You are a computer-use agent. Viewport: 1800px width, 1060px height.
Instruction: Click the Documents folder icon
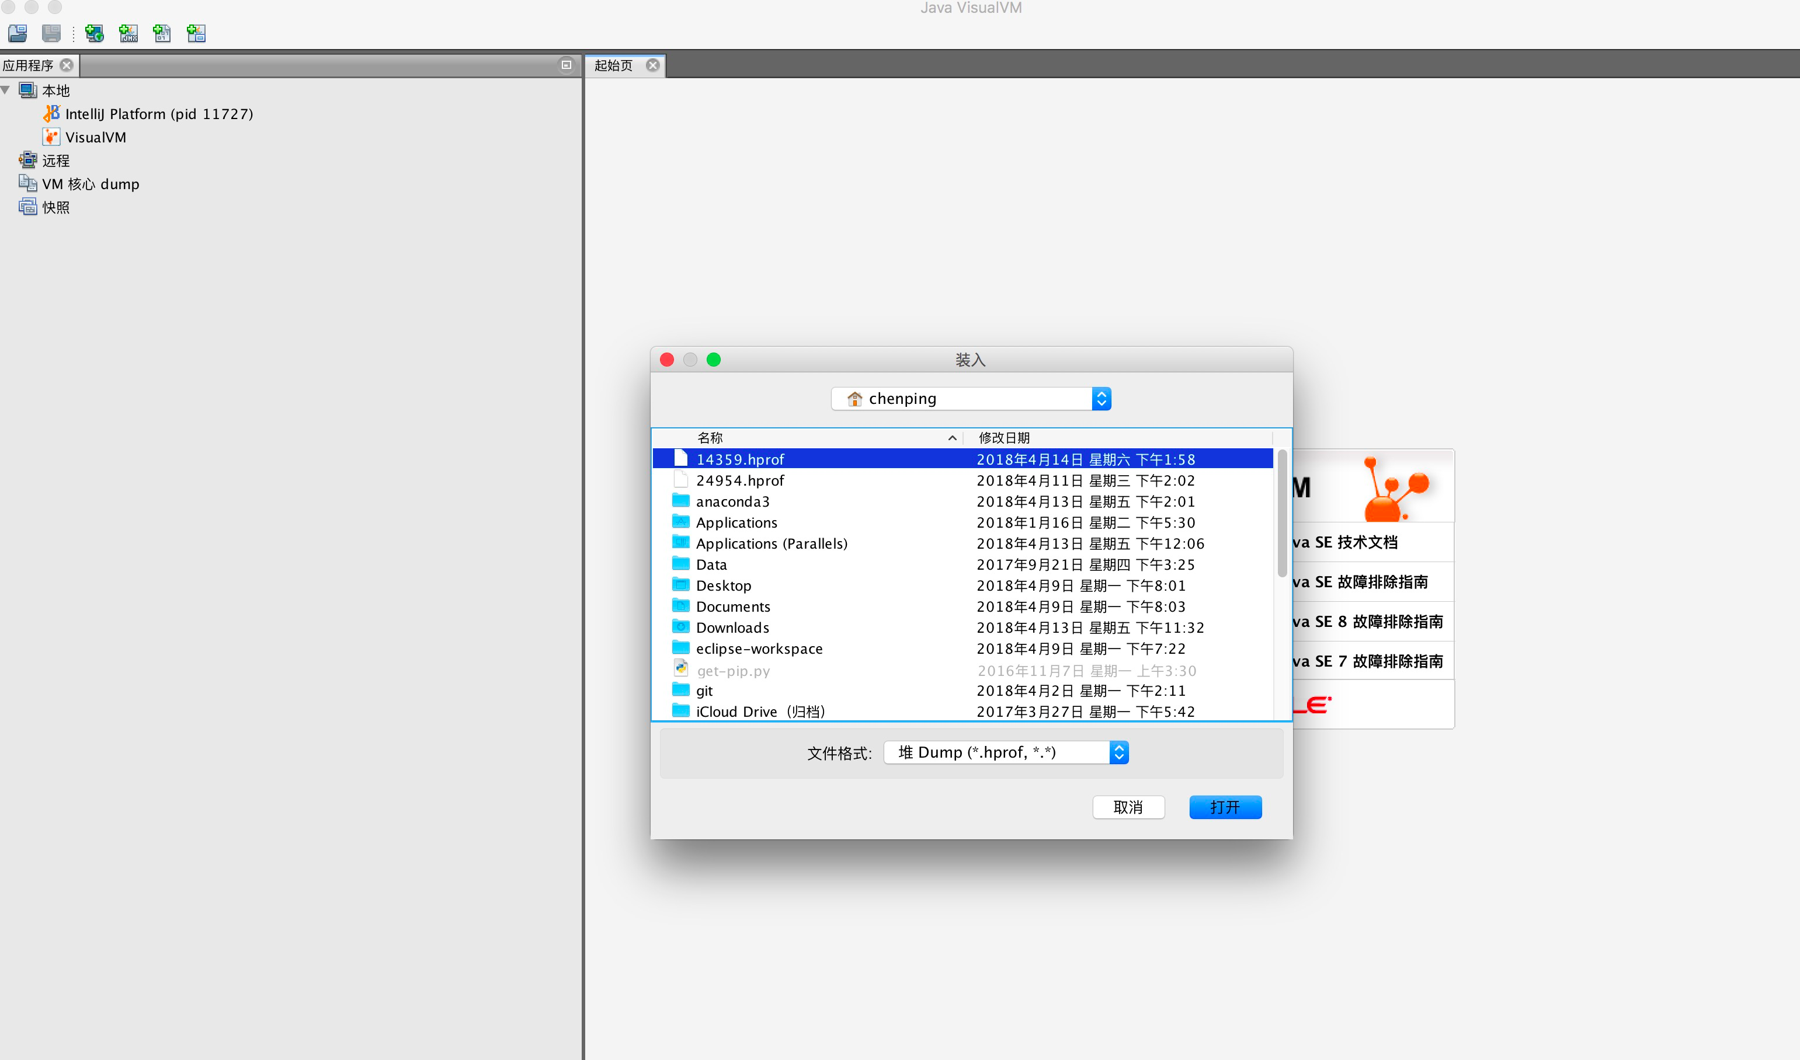tap(681, 606)
